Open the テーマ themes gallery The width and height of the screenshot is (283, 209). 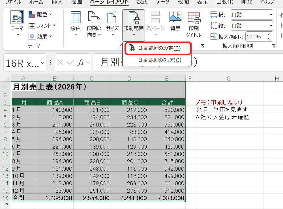(17, 23)
